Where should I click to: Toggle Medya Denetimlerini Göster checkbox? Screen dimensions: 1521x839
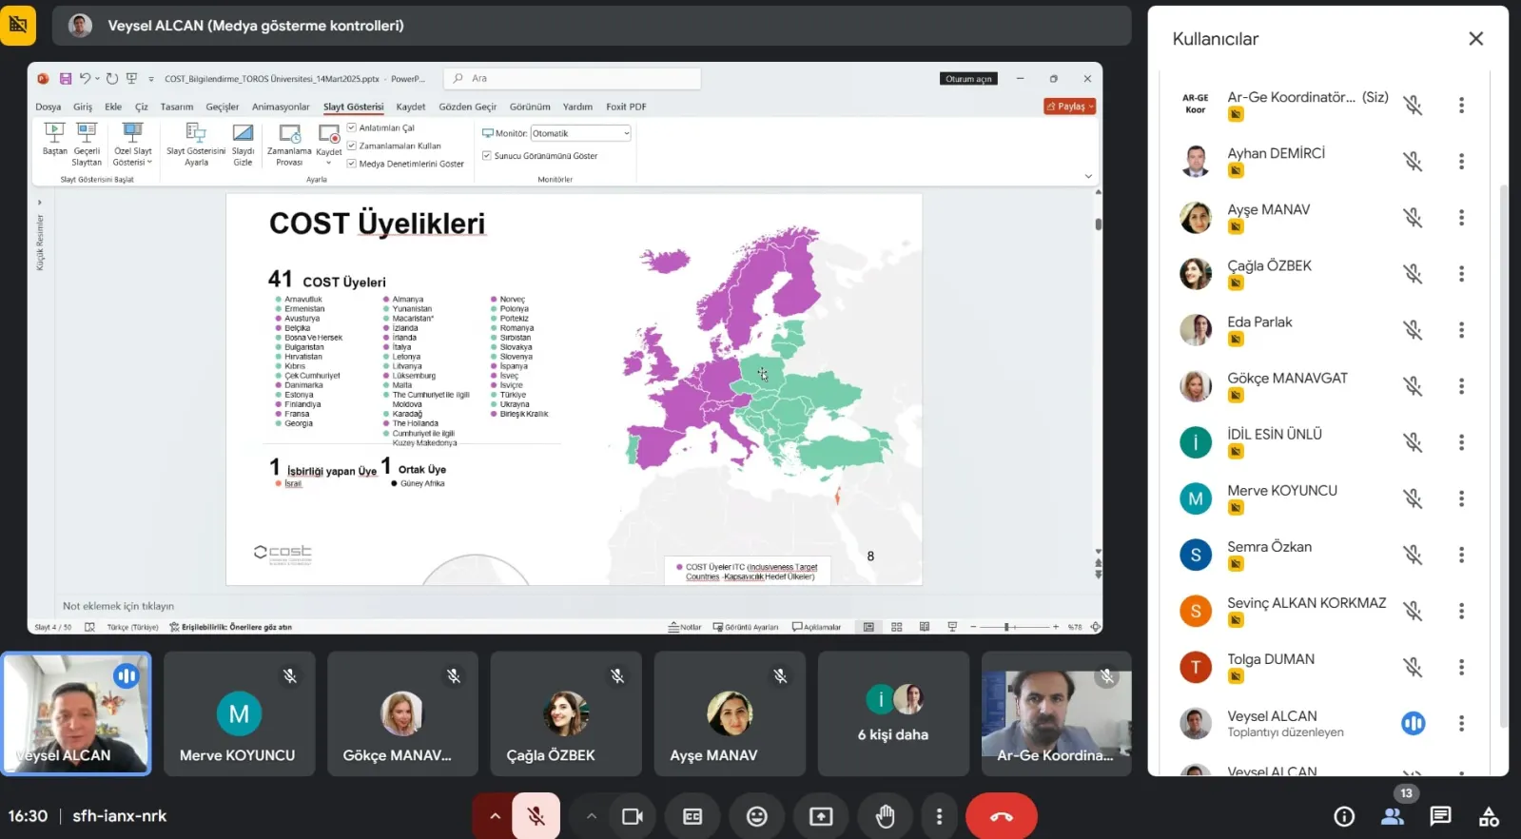tap(352, 164)
